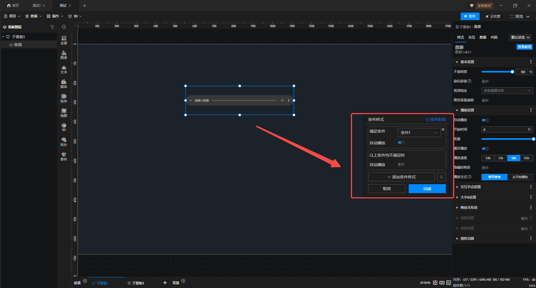The width and height of the screenshot is (536, 288).
Task: Open the 数据 menu in top toolbar
Action: (x=33, y=16)
